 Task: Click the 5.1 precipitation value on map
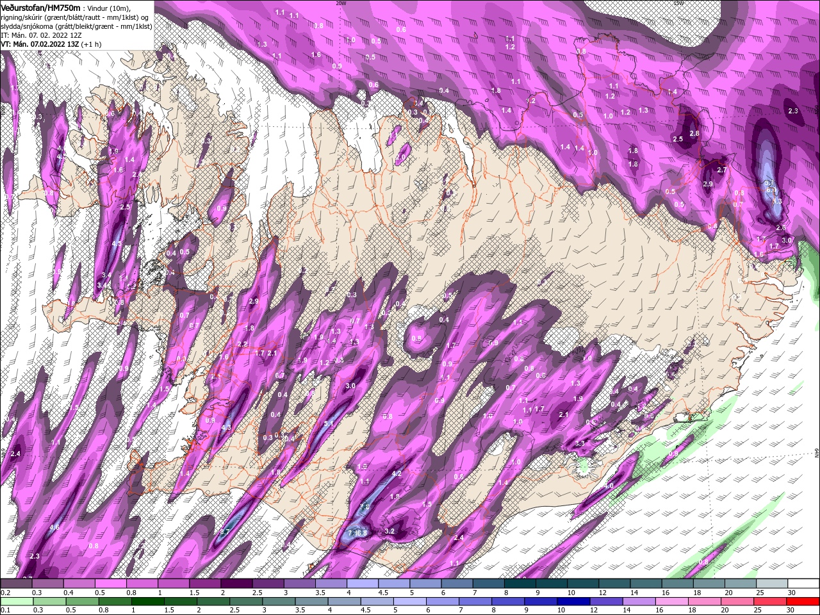click(329, 423)
